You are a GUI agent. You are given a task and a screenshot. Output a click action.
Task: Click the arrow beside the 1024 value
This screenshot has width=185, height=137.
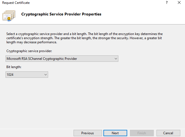(x=46, y=74)
